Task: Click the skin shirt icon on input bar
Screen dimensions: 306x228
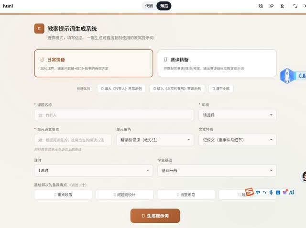Action: click(x=285, y=192)
